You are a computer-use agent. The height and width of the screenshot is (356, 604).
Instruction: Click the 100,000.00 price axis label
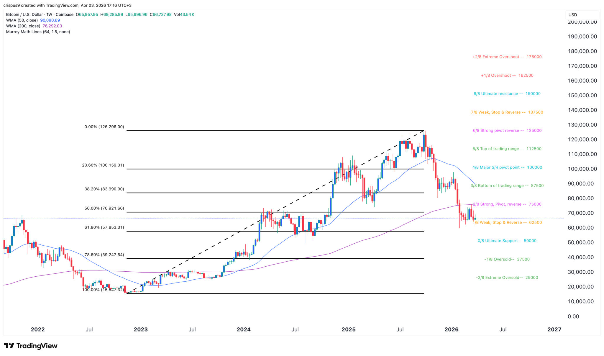[x=582, y=169]
